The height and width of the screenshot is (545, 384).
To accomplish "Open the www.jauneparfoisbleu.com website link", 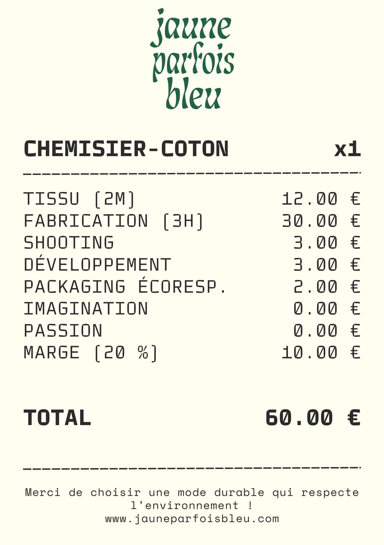I will point(192,519).
